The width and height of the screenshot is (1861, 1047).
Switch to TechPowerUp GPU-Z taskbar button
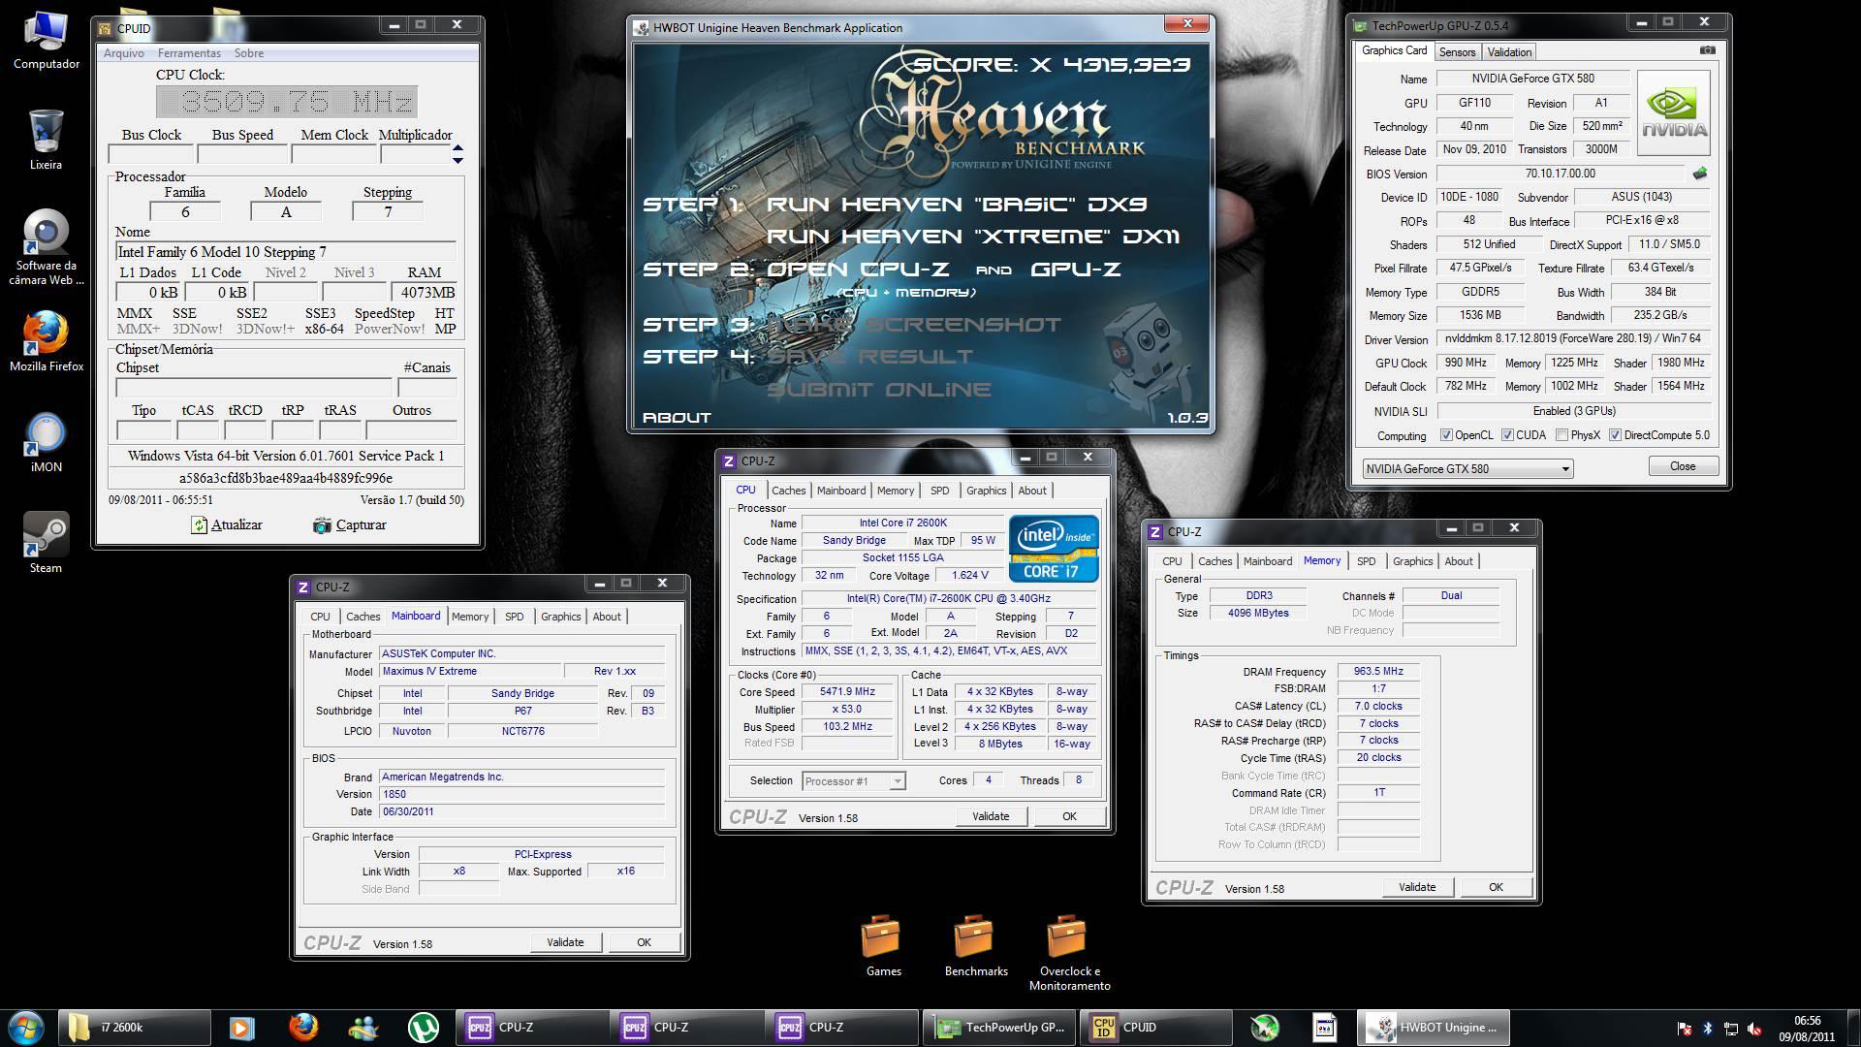tap(998, 1027)
